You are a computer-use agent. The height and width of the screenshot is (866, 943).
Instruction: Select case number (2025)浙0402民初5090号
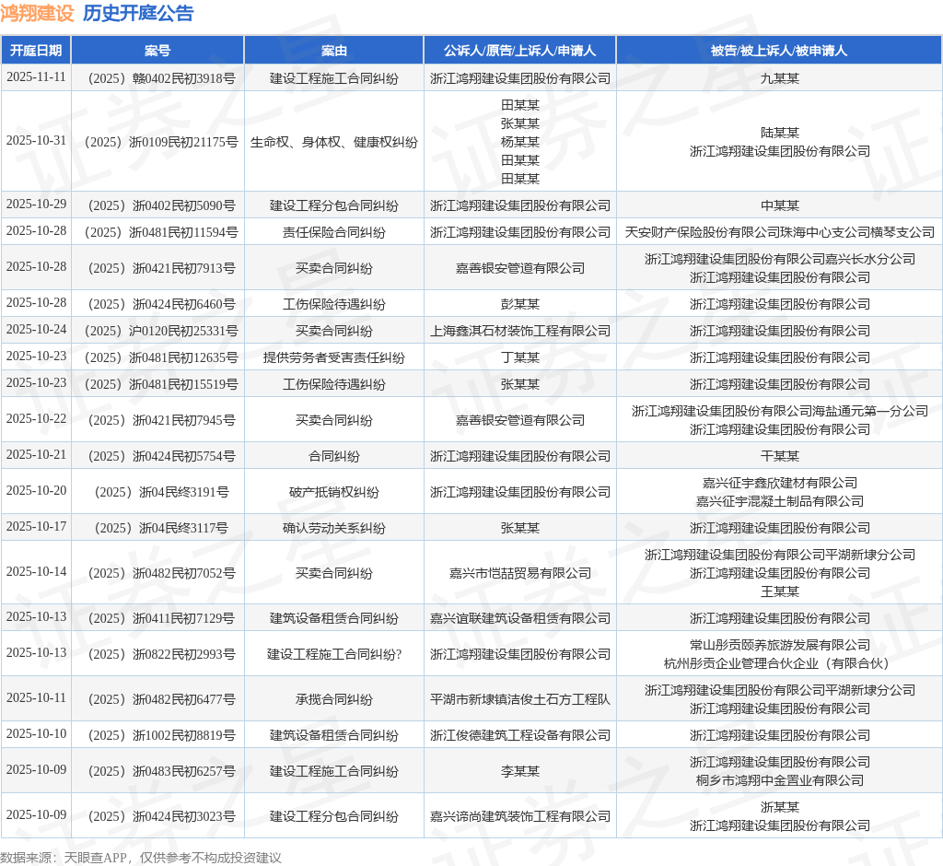[161, 205]
